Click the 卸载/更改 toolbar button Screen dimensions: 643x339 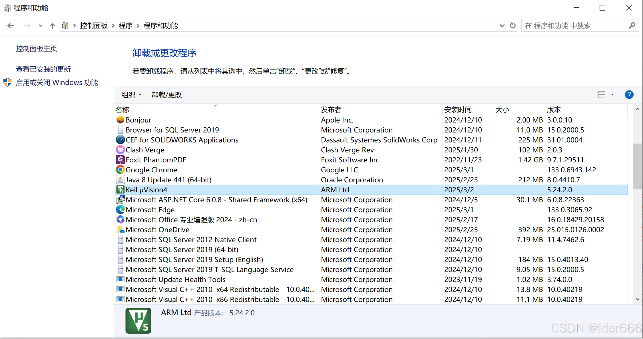(166, 95)
